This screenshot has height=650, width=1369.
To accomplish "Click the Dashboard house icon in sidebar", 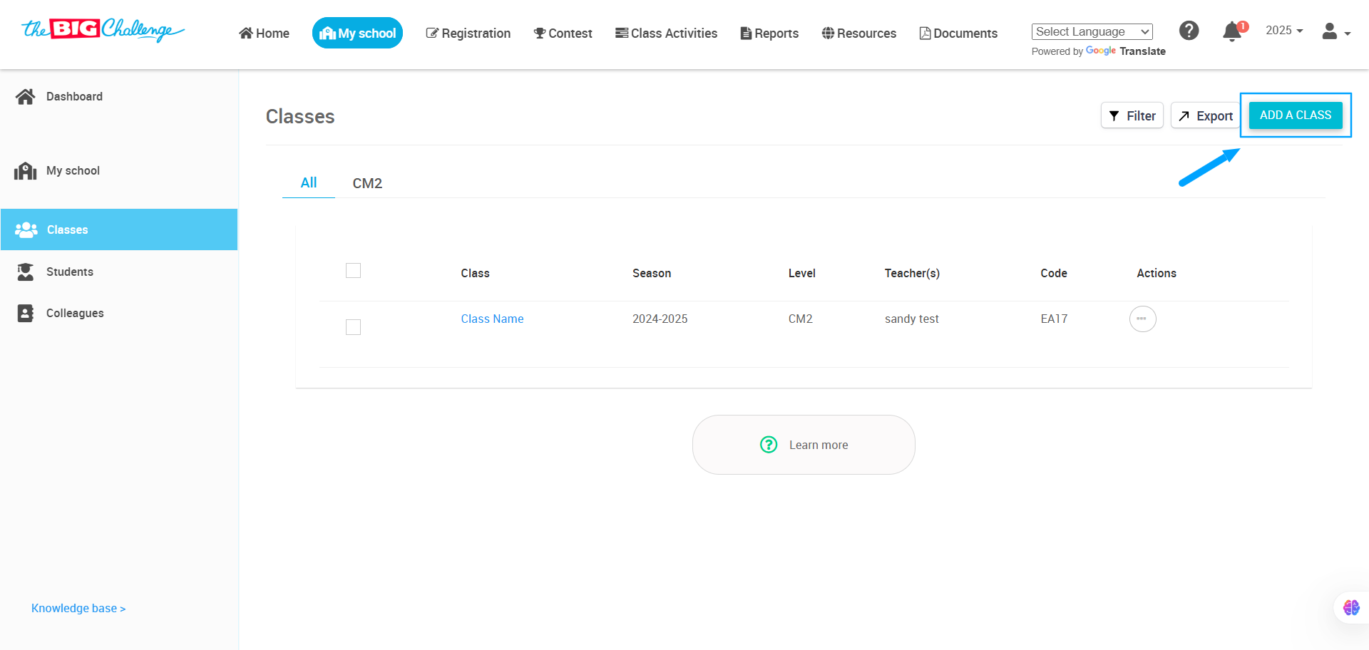I will [x=26, y=96].
